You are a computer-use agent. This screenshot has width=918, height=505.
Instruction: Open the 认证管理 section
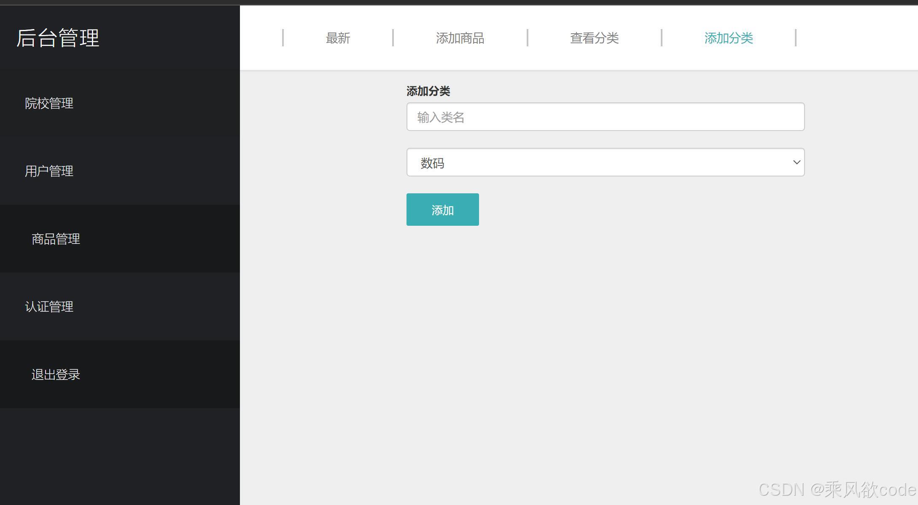pyautogui.click(x=49, y=307)
